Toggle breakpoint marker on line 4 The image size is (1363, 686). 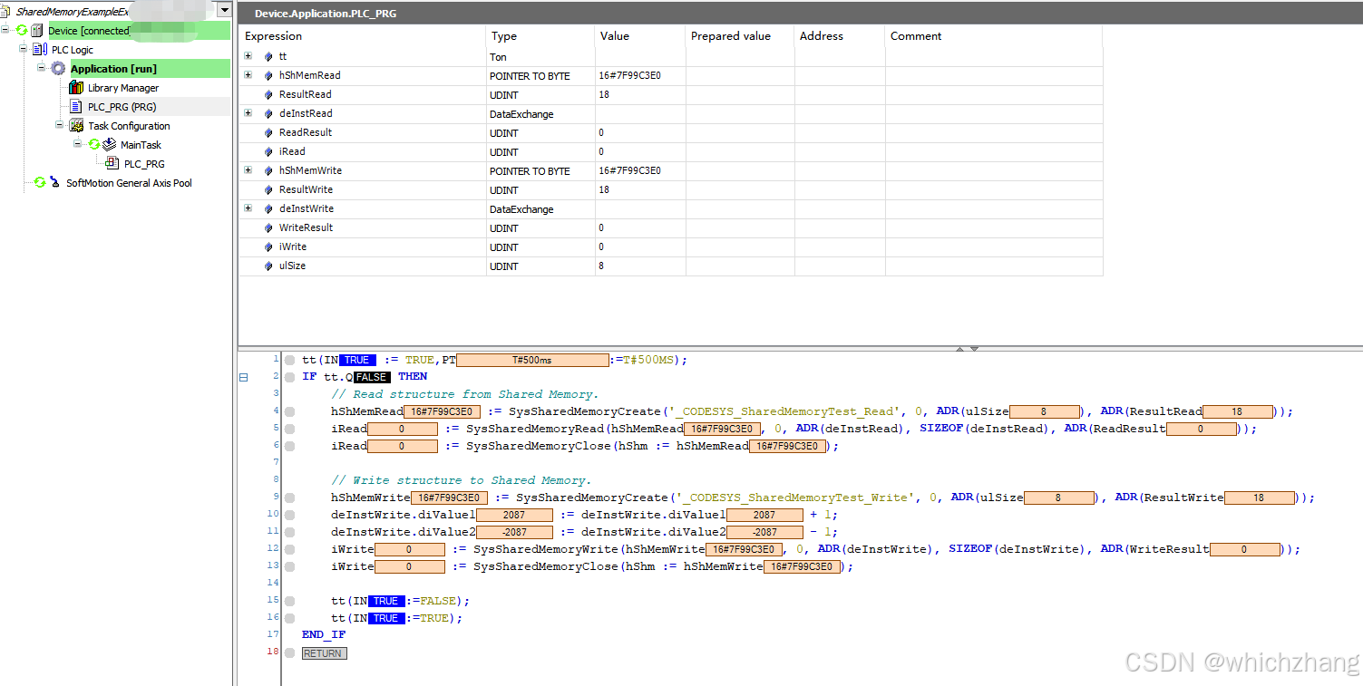289,411
